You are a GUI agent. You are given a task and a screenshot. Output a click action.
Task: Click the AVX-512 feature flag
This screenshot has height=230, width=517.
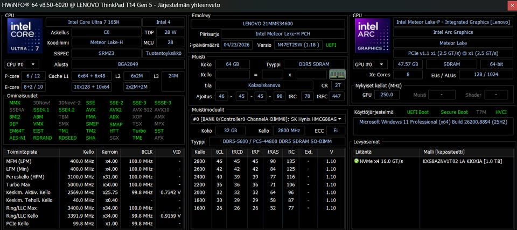[x=142, y=110]
